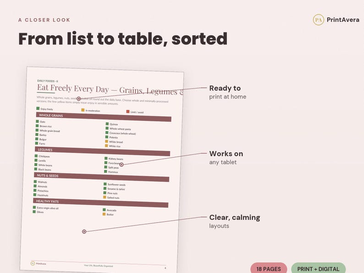Click the green Enjoy freely legend square
This screenshot has width=364, height=273.
(x=38, y=108)
